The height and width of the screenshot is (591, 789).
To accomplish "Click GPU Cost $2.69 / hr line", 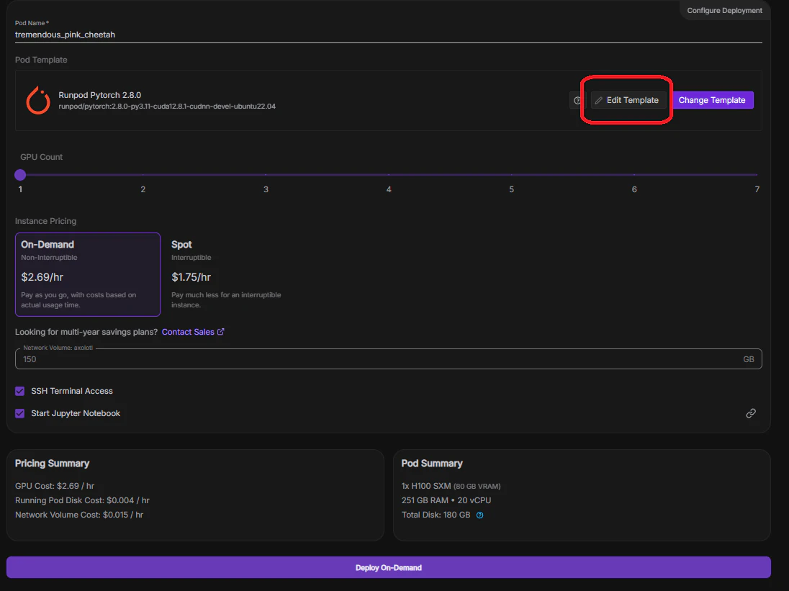I will (x=54, y=486).
